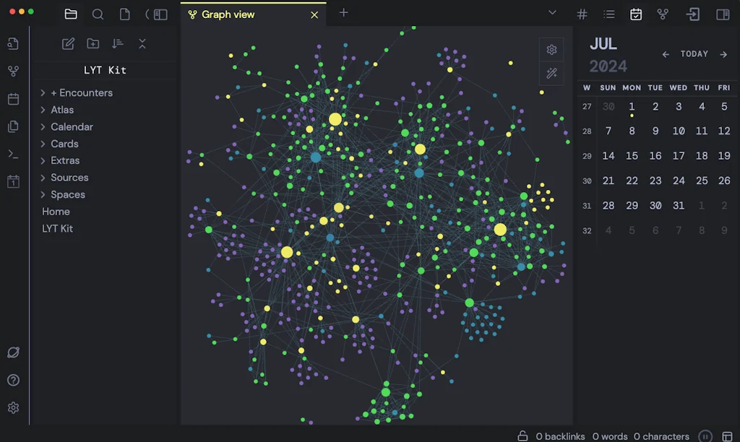
Task: Select the Graph view tab
Action: (x=253, y=14)
